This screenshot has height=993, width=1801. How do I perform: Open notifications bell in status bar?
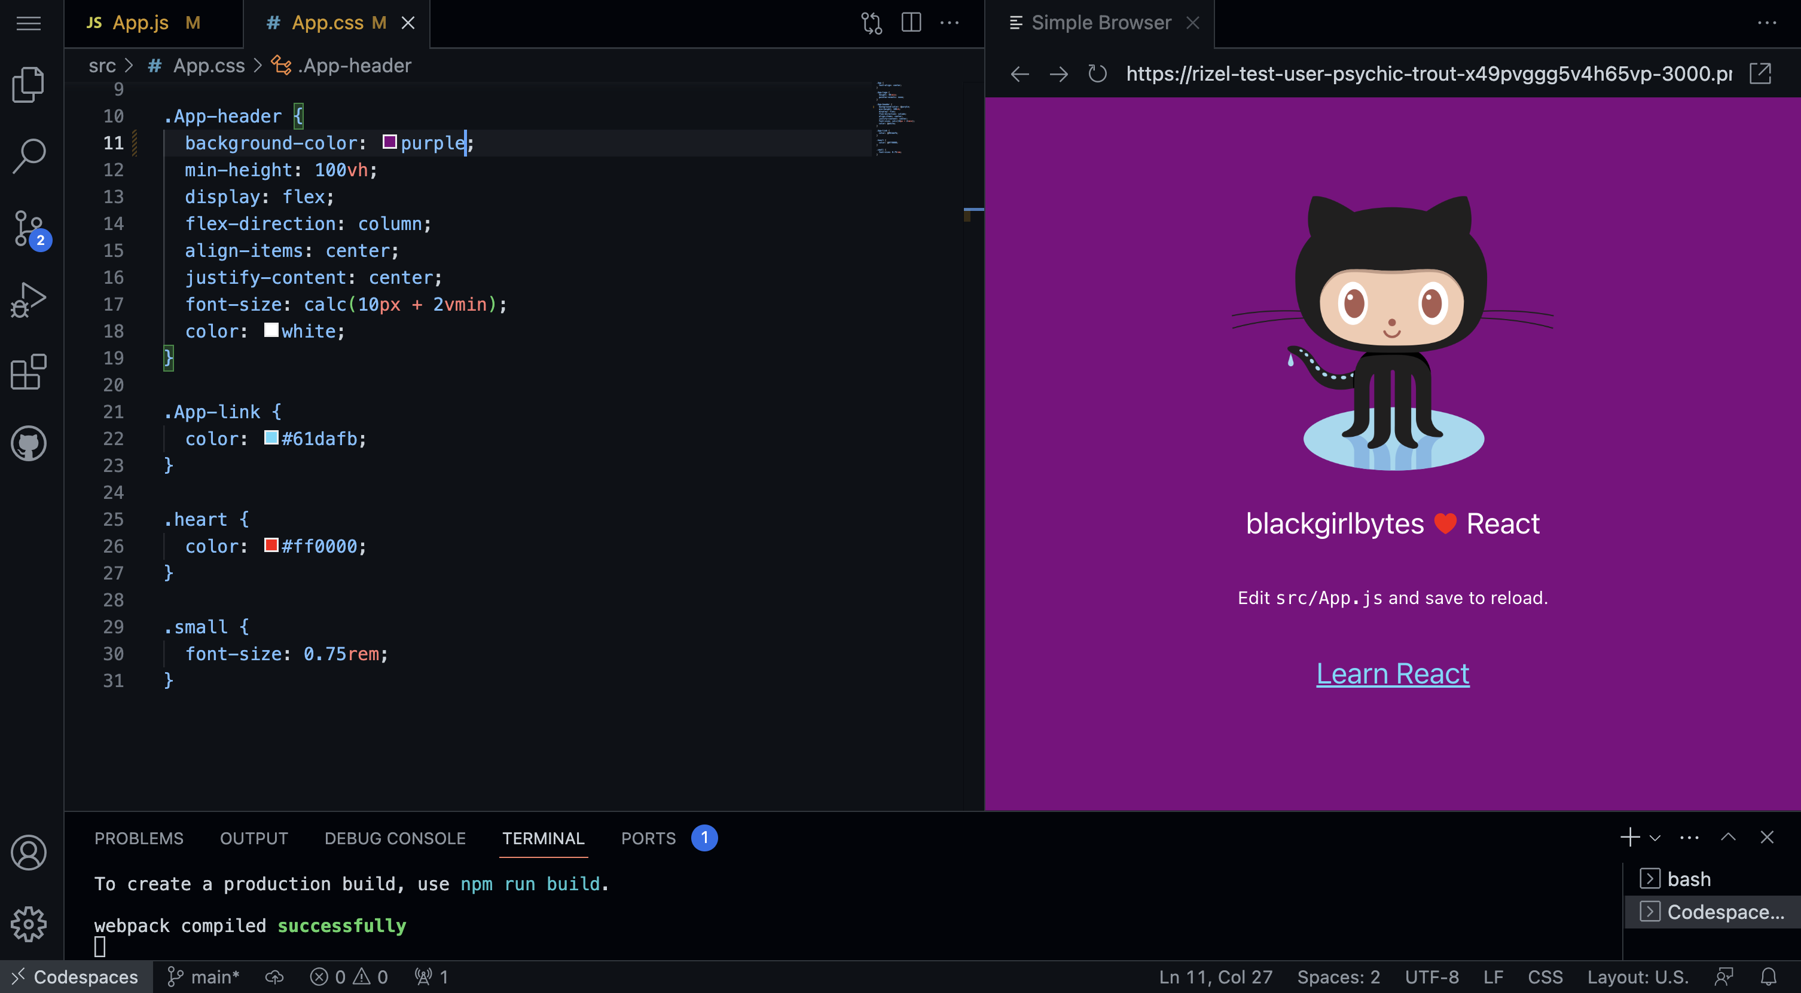click(1768, 977)
